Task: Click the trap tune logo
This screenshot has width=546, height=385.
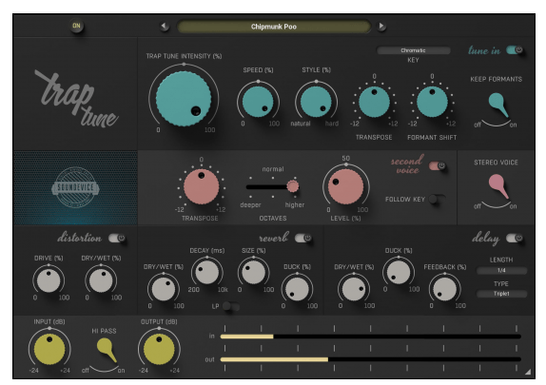Action: tap(77, 99)
